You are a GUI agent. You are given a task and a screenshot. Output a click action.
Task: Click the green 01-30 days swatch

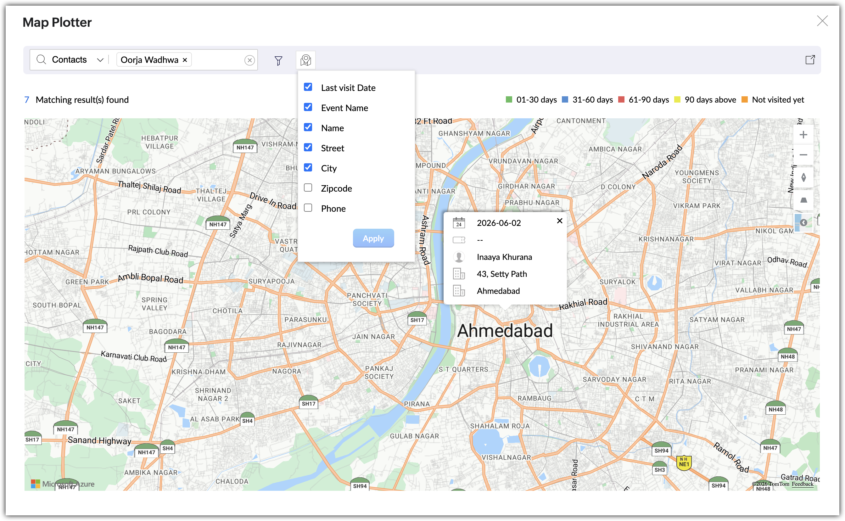click(508, 100)
